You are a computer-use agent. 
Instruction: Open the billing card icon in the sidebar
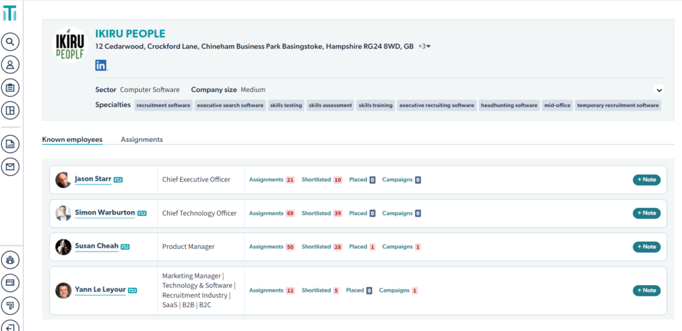point(10,282)
